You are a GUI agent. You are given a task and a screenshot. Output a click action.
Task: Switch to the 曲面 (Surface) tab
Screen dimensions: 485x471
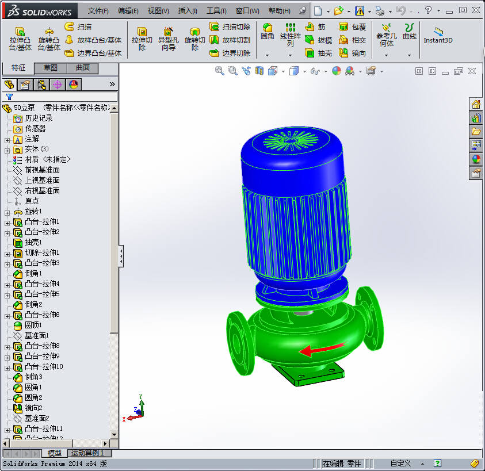coord(83,68)
